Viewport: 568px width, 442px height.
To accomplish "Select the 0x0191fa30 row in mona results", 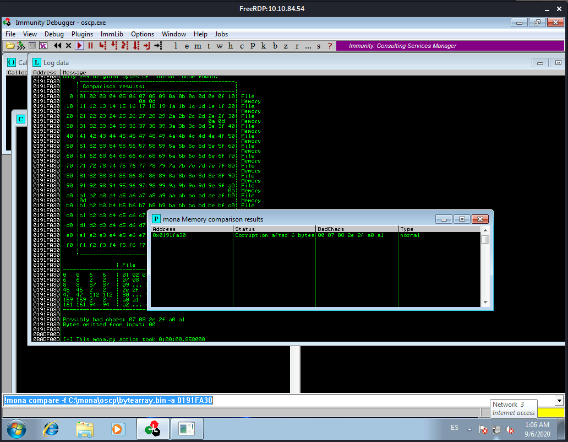I will (315, 235).
